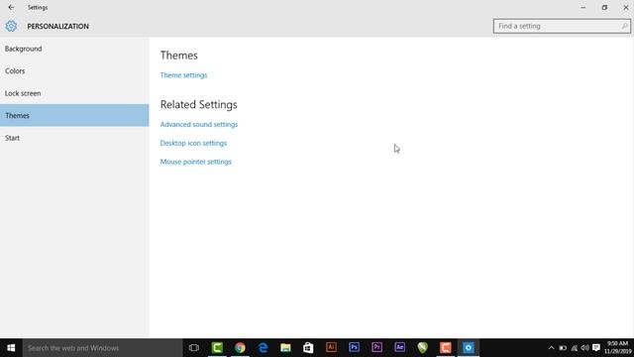Viewport: 634px width, 357px height.
Task: Launch Adobe Illustrator from the taskbar
Action: 331,347
